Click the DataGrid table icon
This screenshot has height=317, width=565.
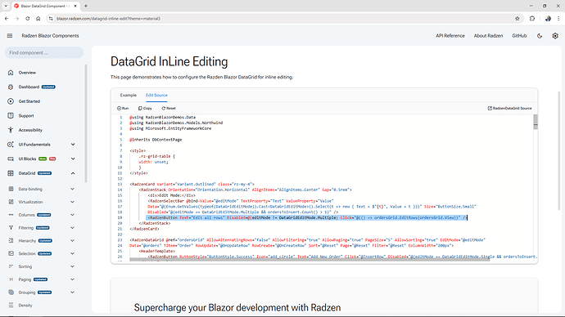tap(11, 173)
